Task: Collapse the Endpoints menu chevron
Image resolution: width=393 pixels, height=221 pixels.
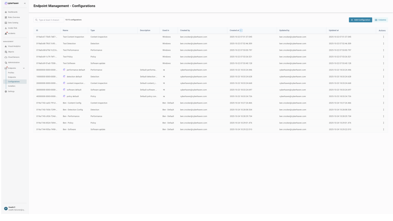Action: (24, 68)
